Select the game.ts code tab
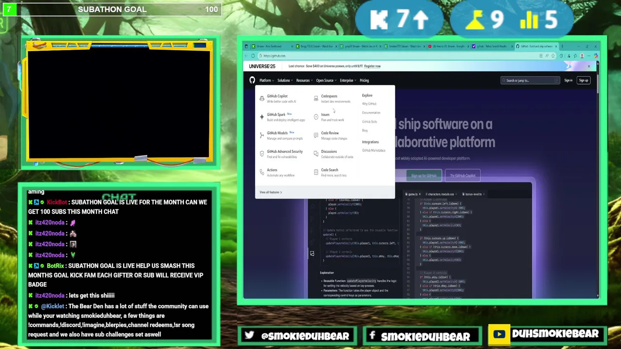 (412, 194)
